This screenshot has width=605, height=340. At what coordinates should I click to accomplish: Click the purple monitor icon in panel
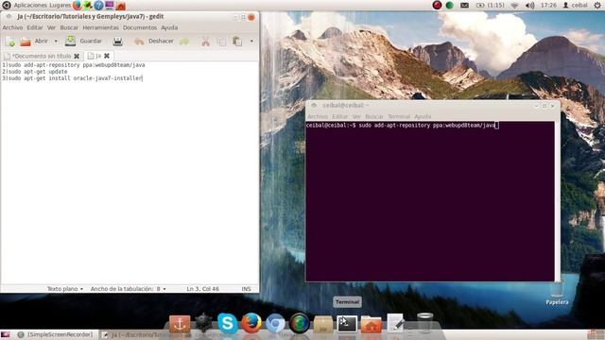click(110, 6)
